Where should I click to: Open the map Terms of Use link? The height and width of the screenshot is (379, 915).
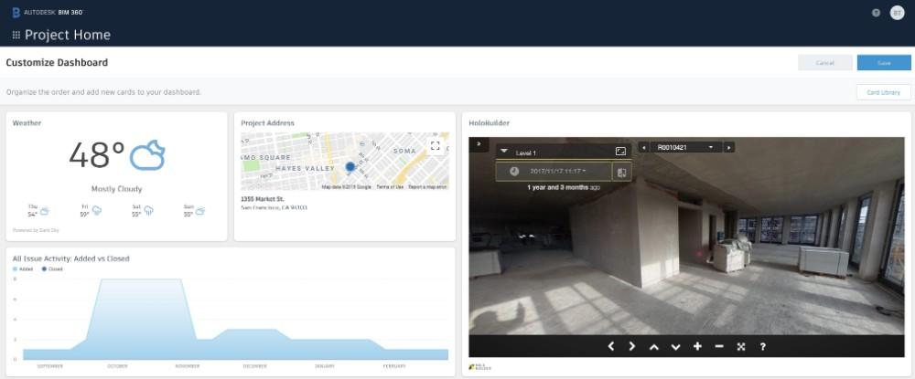(390, 187)
